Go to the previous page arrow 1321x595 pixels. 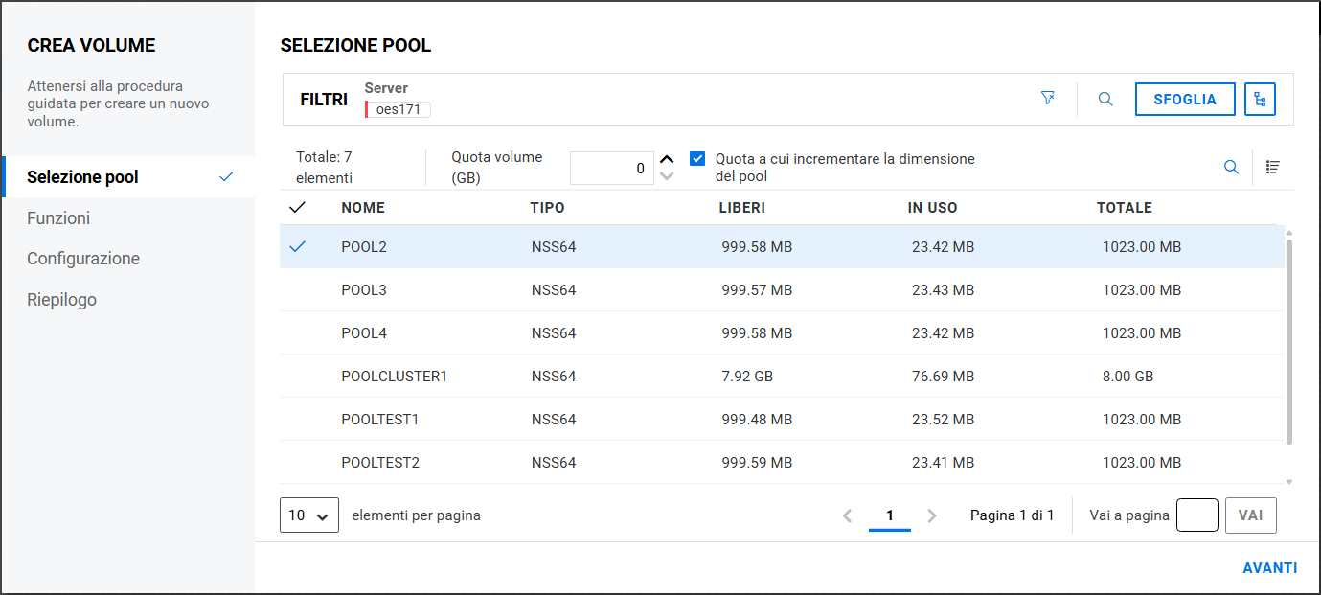pyautogui.click(x=847, y=515)
